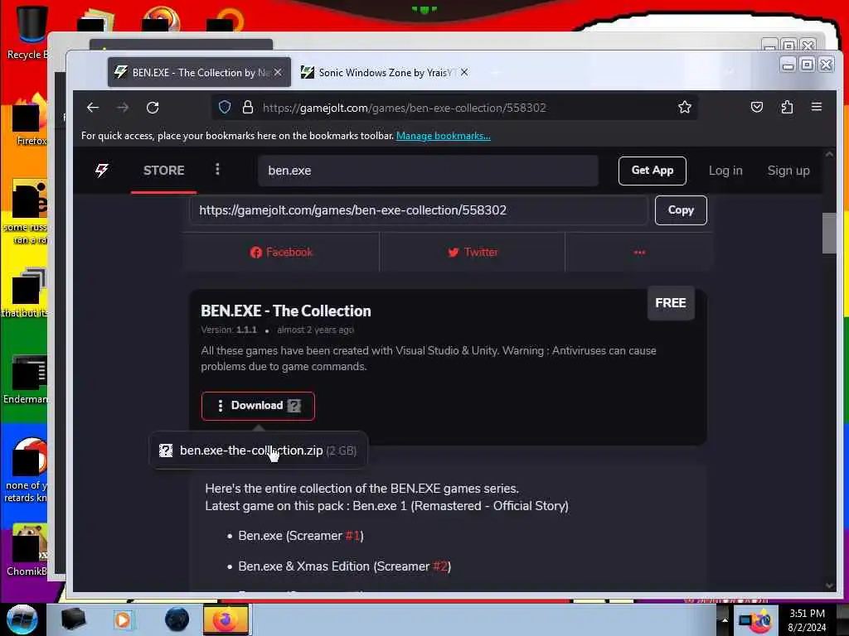849x636 pixels.
Task: Click the Screamer #1 link
Action: tap(352, 536)
